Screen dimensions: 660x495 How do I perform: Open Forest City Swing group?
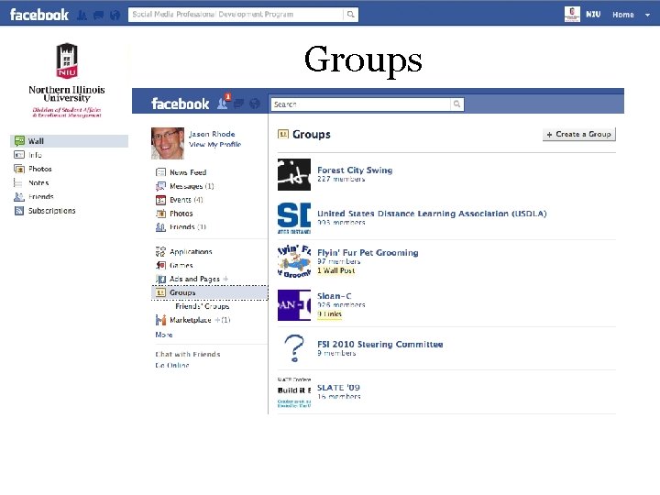(x=355, y=170)
